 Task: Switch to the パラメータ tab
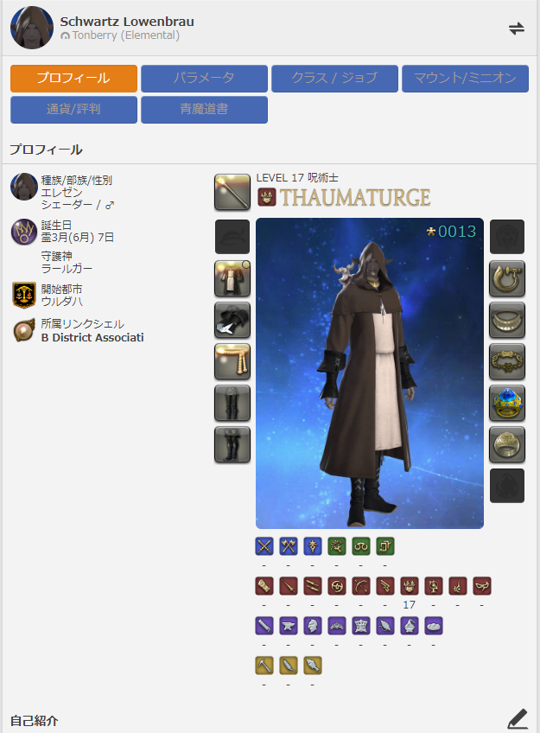[x=204, y=78]
